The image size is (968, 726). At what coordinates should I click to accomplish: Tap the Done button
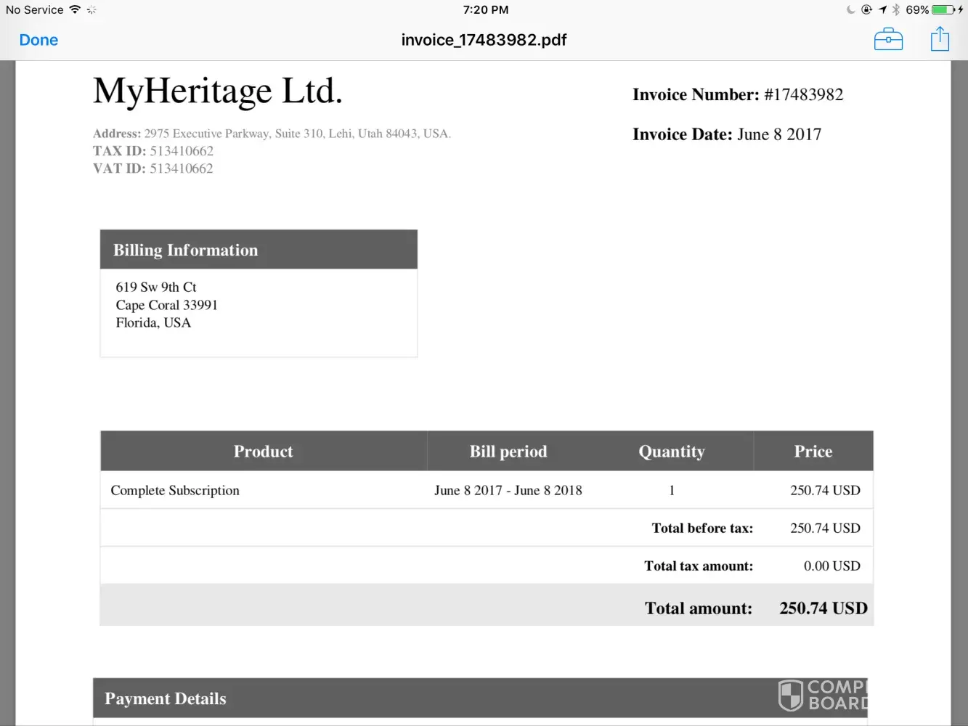38,40
